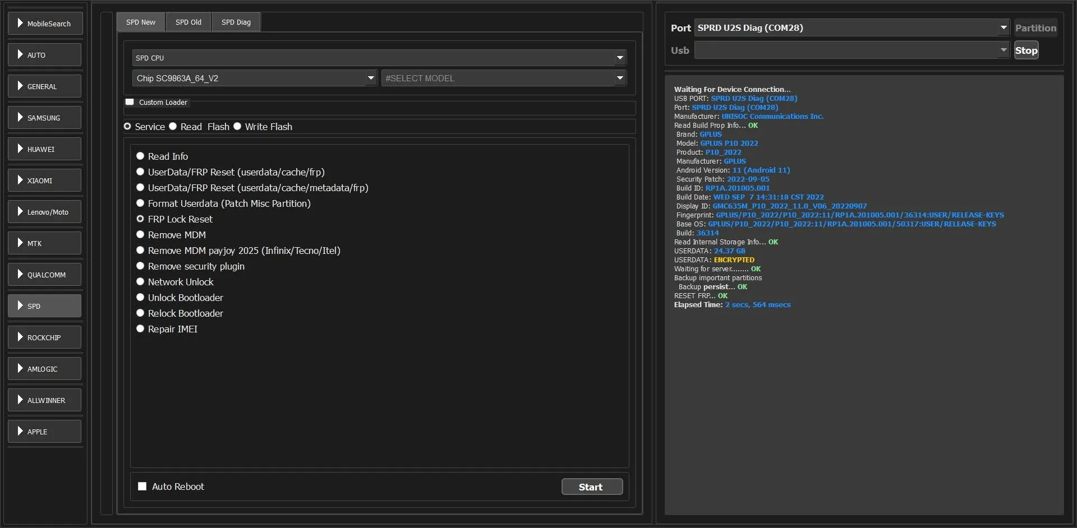Open the GENERAL section in the sidebar

[45, 86]
